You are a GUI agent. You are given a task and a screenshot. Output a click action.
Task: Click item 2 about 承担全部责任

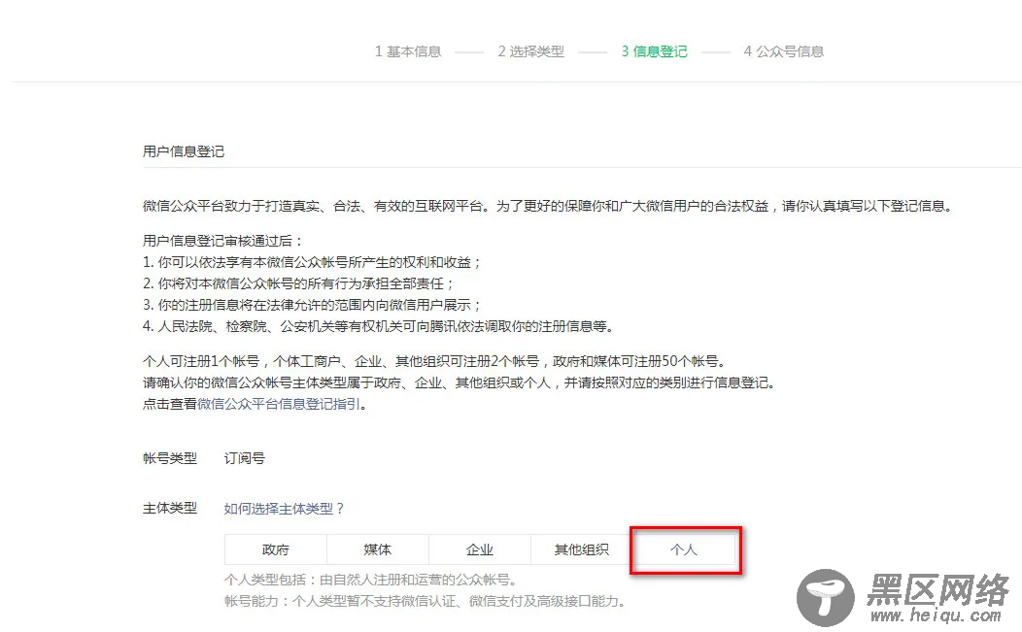(x=298, y=284)
